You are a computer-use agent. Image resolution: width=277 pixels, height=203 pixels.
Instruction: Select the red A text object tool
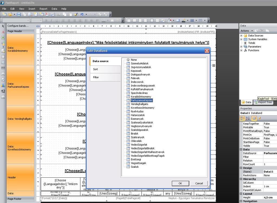click(3, 32)
